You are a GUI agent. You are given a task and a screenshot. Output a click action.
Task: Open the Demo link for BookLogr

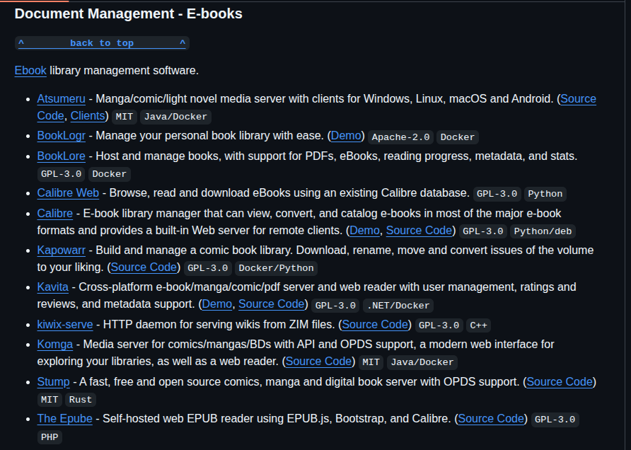pos(346,136)
